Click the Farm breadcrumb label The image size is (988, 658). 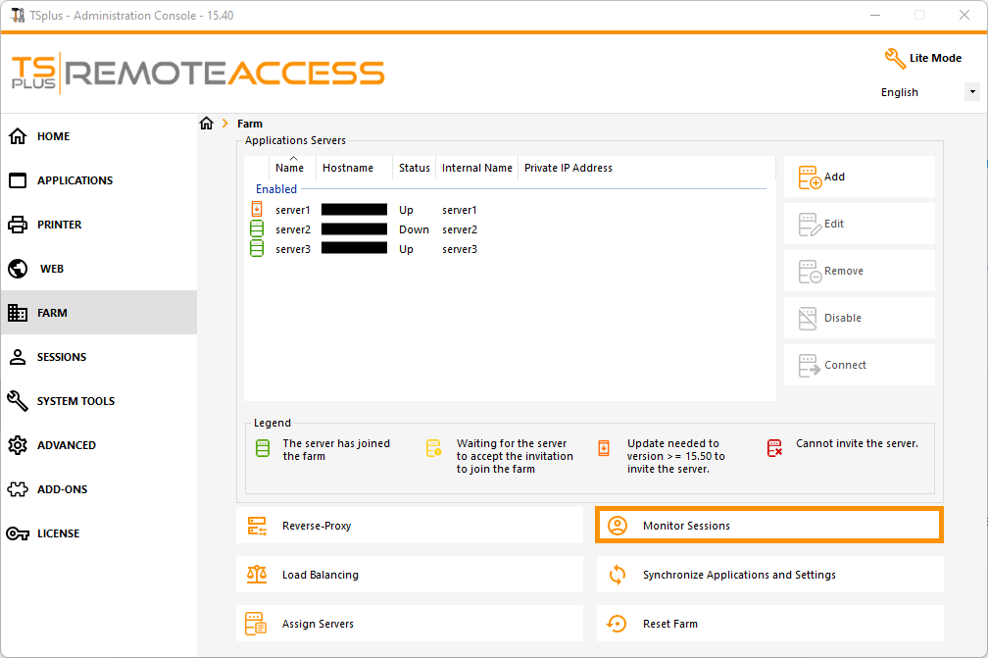(x=250, y=124)
